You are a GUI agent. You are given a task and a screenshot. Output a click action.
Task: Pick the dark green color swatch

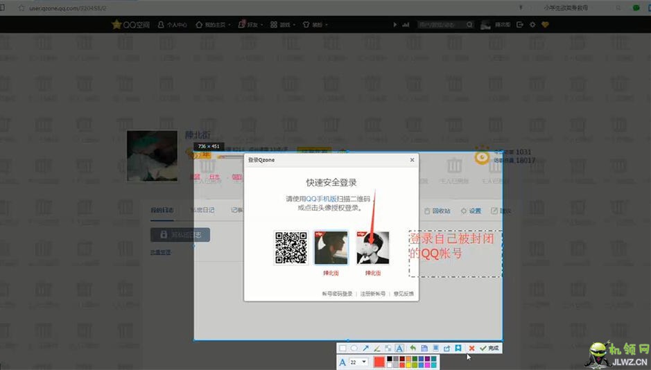point(415,359)
